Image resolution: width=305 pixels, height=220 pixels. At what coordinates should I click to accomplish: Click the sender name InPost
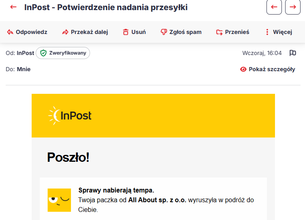[25, 53]
